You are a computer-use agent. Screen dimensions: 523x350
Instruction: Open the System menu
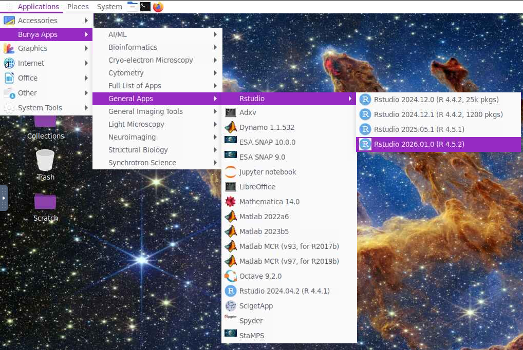point(109,7)
